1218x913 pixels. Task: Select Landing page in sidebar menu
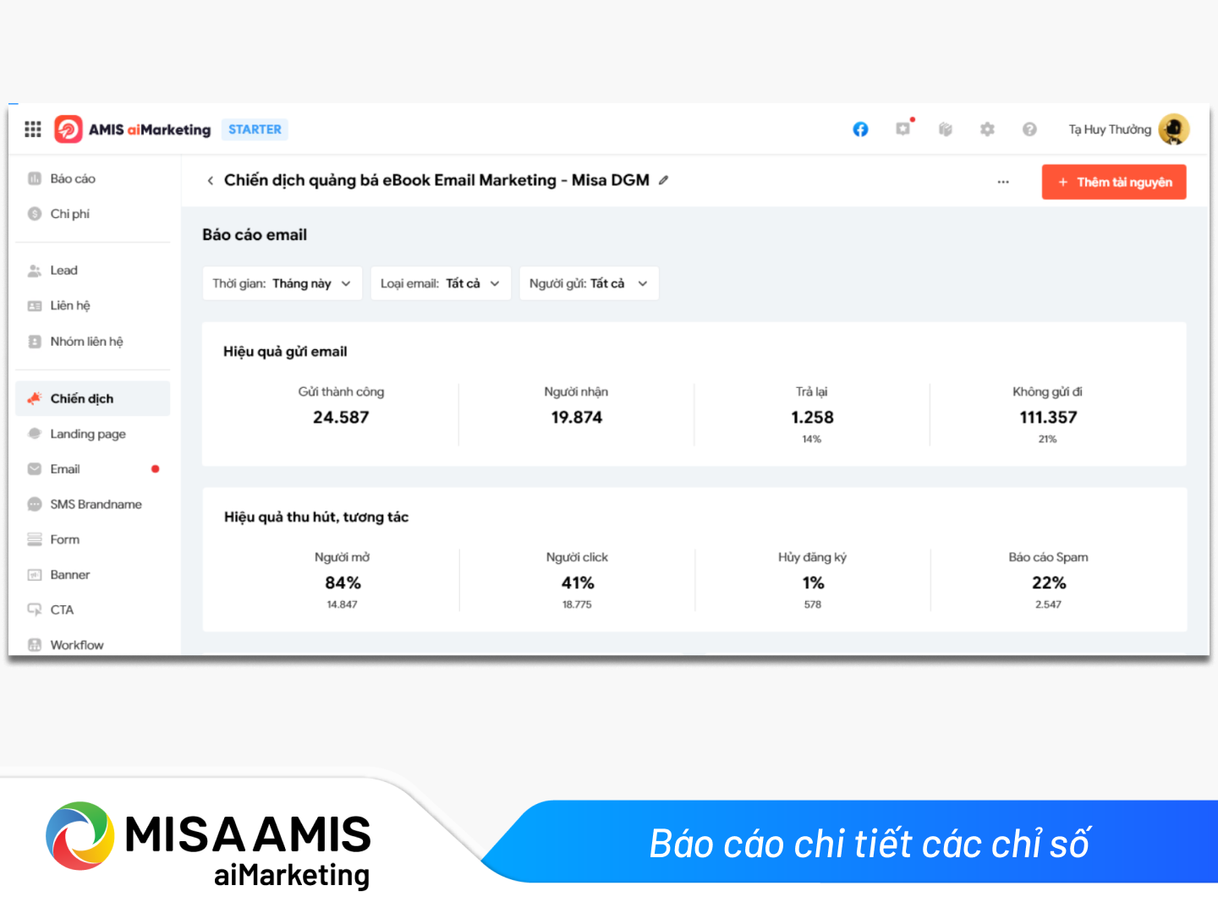[87, 434]
